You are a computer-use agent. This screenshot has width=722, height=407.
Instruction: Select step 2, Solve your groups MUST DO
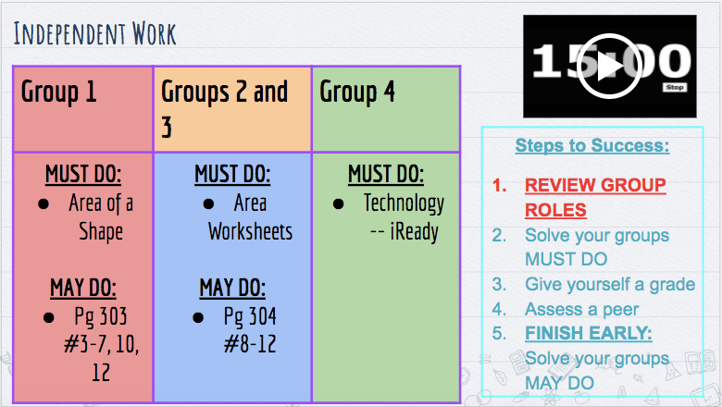[x=595, y=247]
